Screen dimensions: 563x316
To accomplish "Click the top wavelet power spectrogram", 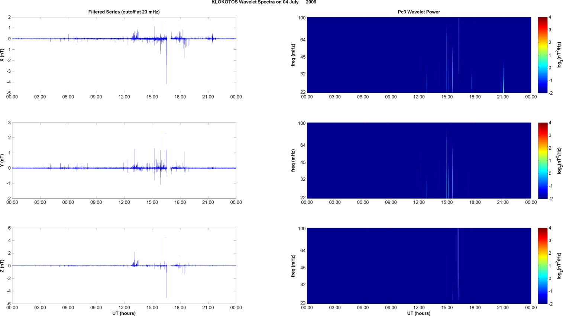I will coord(419,55).
